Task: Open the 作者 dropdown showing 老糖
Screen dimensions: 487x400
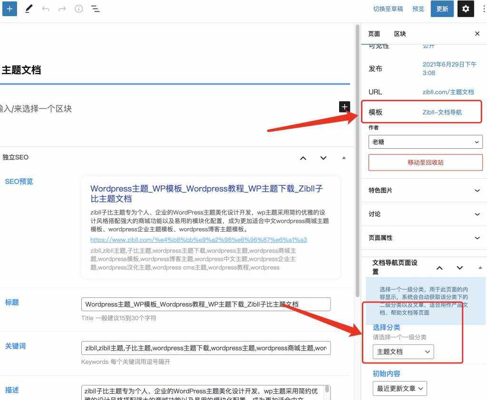Action: (x=425, y=142)
